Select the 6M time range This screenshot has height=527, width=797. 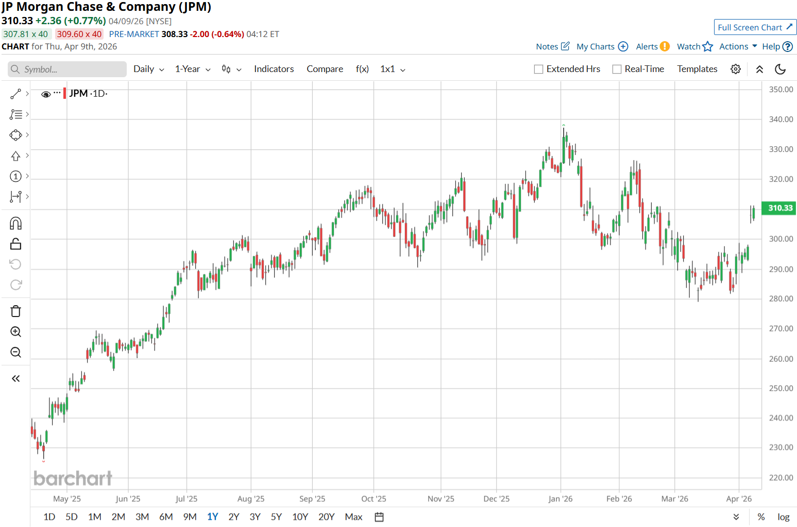click(166, 517)
